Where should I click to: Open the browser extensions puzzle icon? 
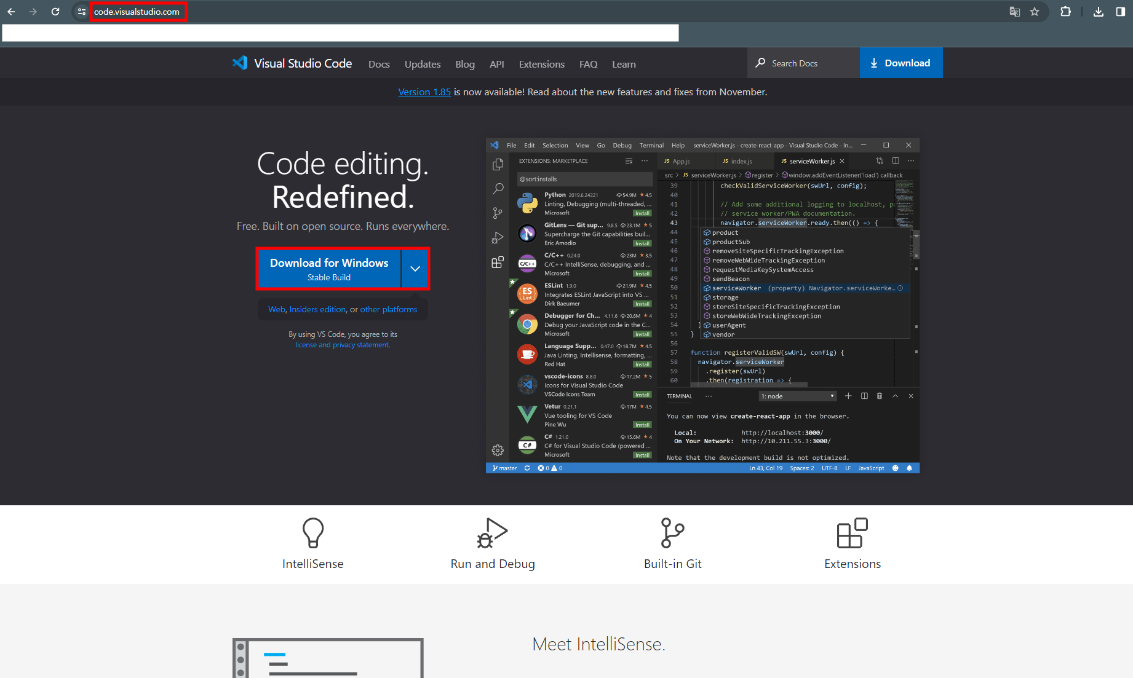1065,12
